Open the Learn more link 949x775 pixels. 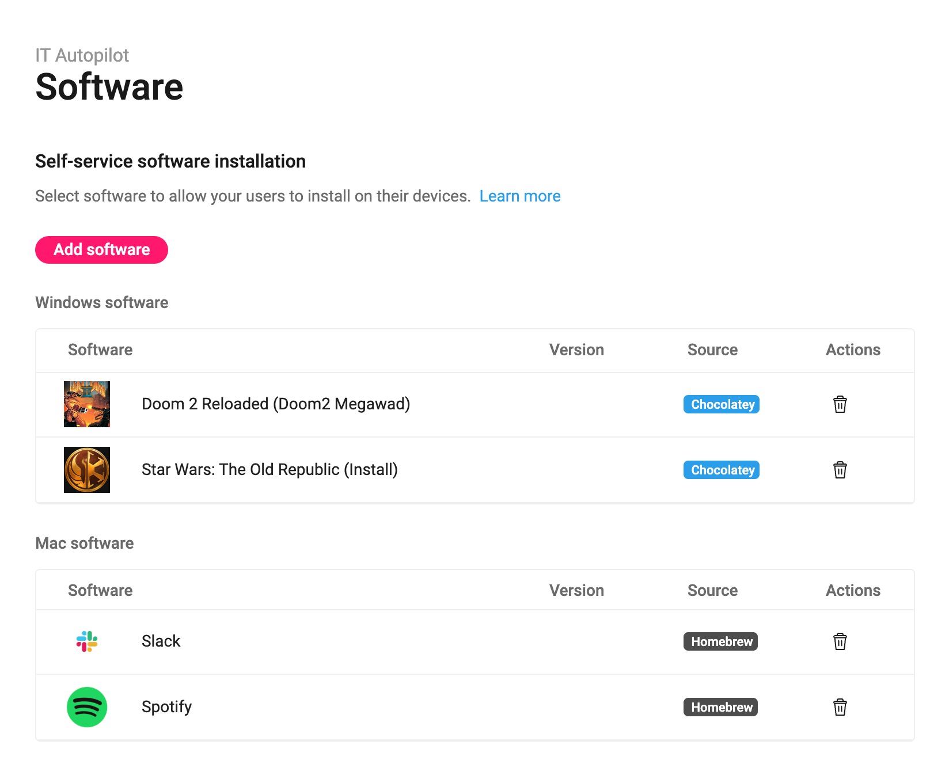[520, 196]
